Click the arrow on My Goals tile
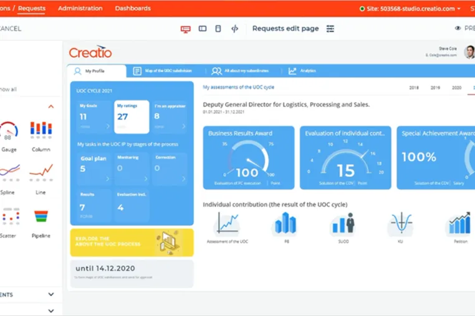Image resolution: width=475 pixels, height=316 pixels. click(108, 126)
